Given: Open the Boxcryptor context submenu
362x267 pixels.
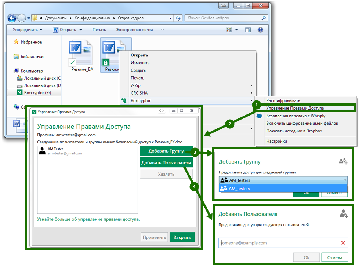Looking at the screenshot, I should point(188,100).
